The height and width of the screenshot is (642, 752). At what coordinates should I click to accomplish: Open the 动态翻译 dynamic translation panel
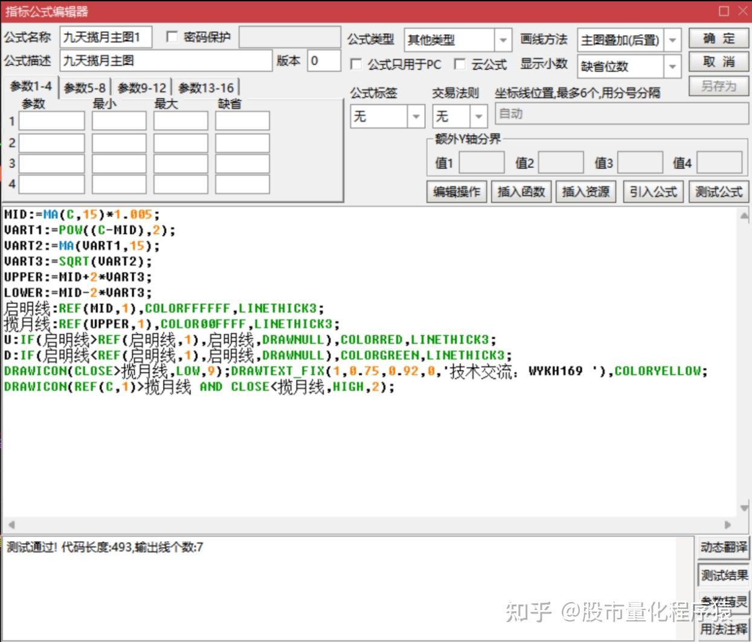(x=724, y=547)
